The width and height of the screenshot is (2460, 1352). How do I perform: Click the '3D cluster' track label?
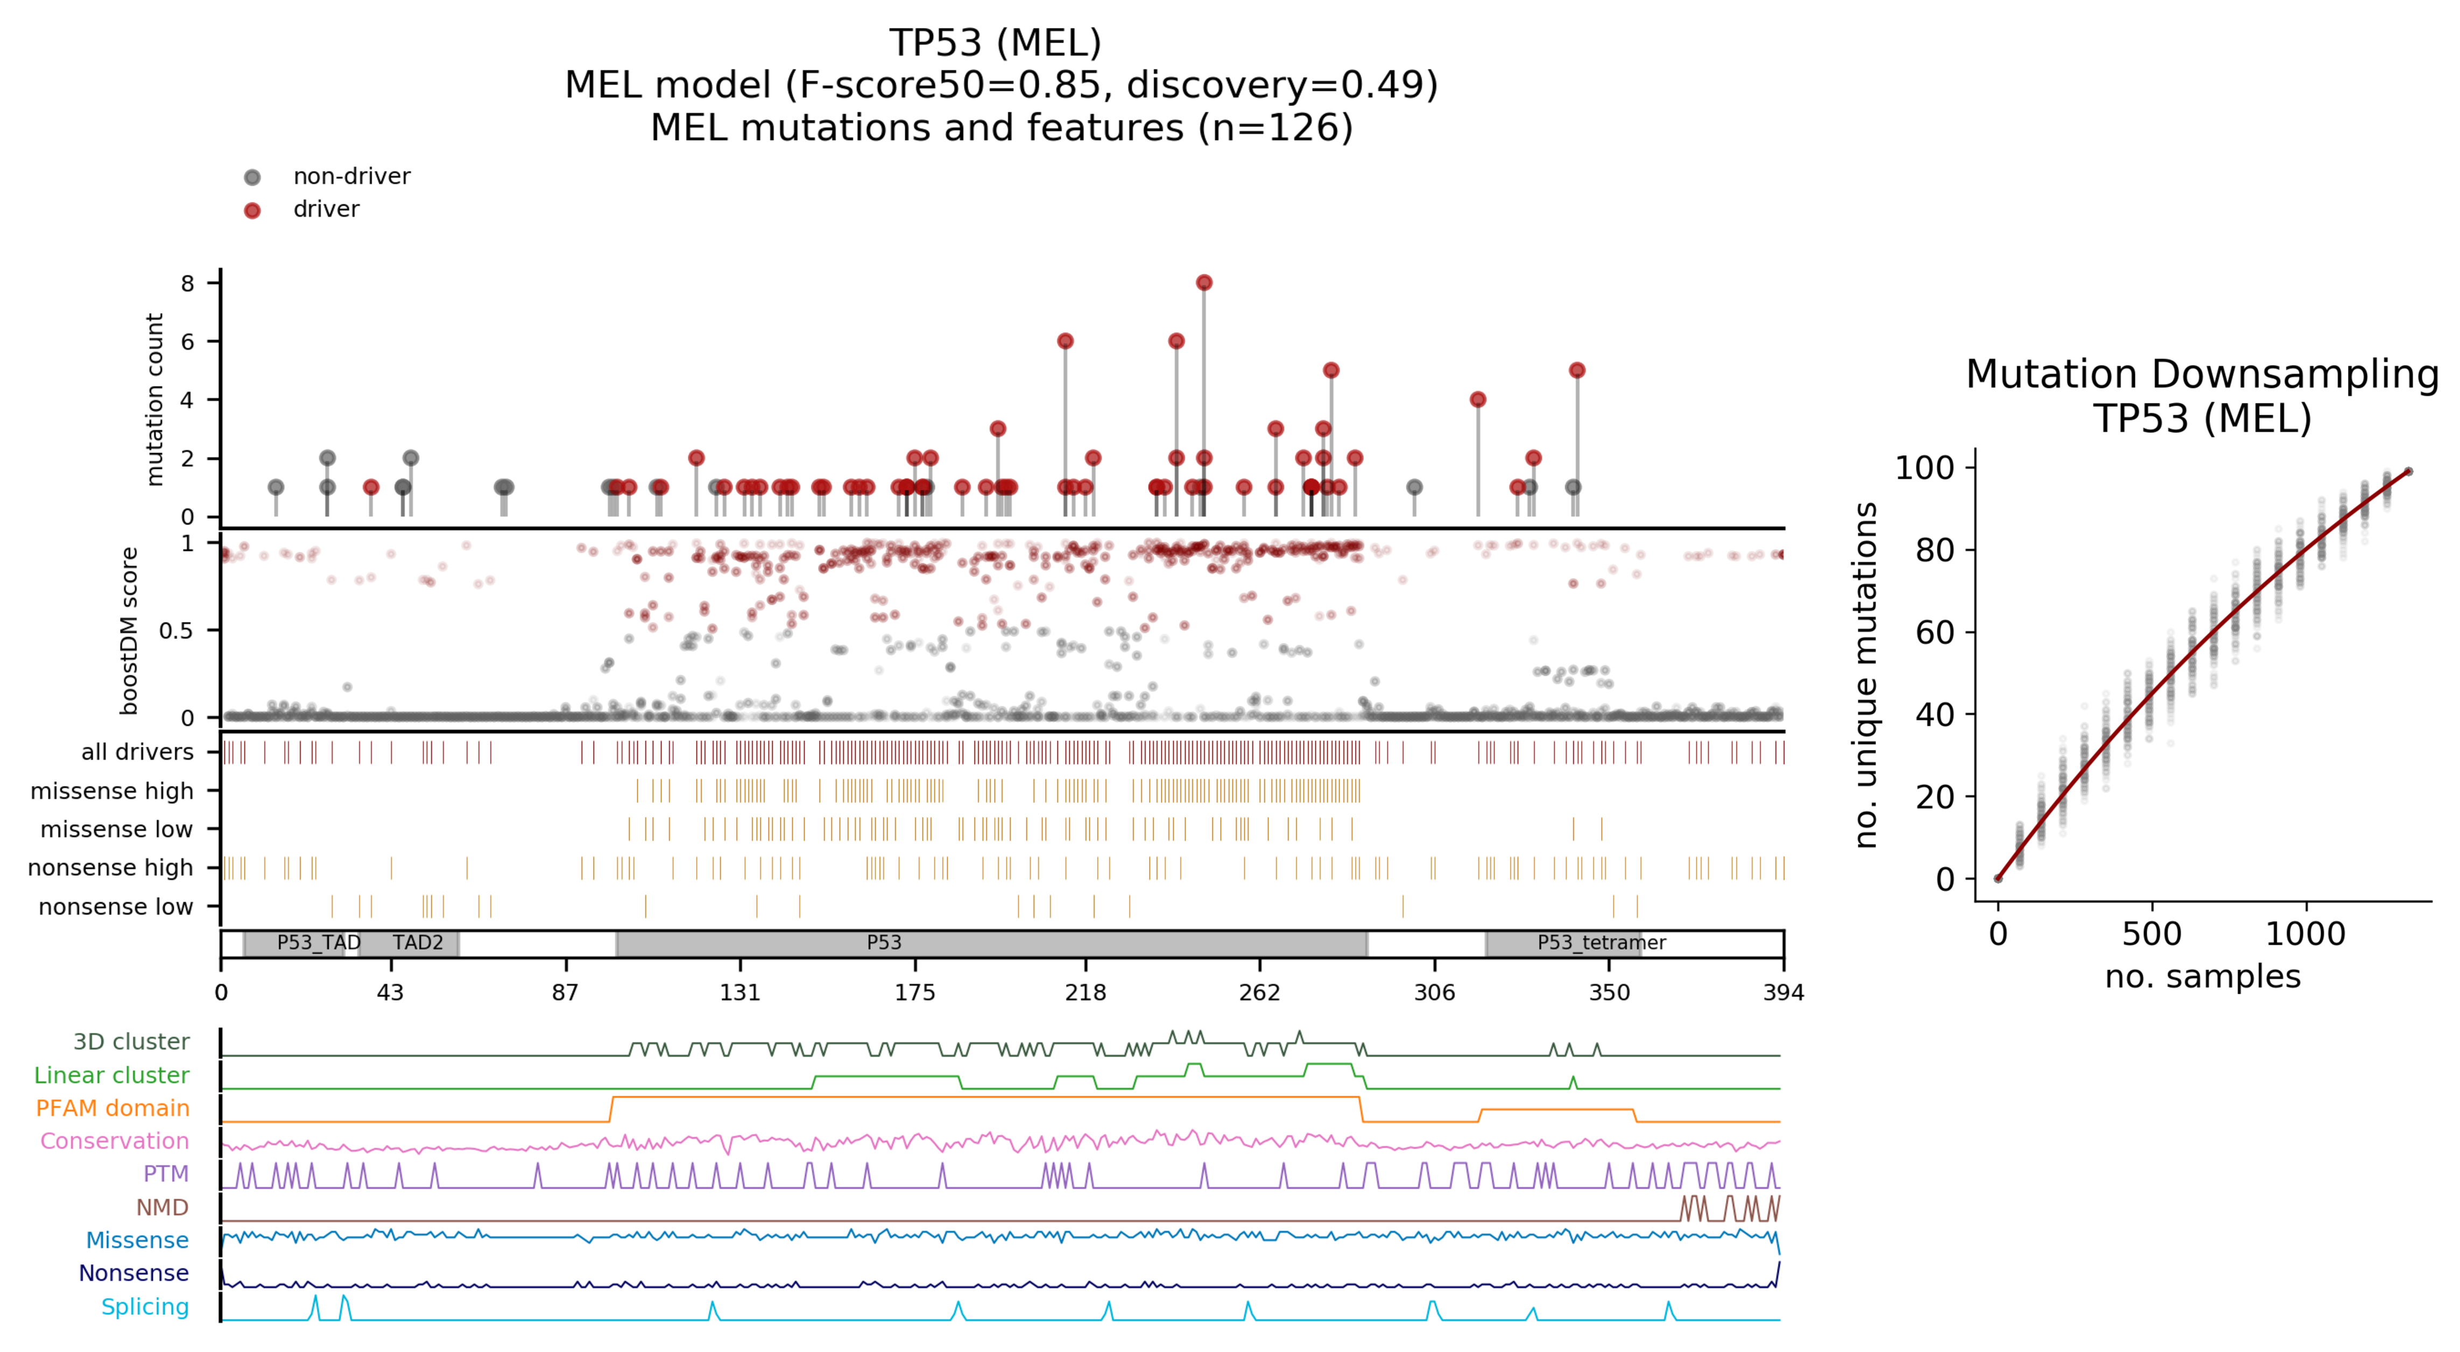click(131, 1042)
